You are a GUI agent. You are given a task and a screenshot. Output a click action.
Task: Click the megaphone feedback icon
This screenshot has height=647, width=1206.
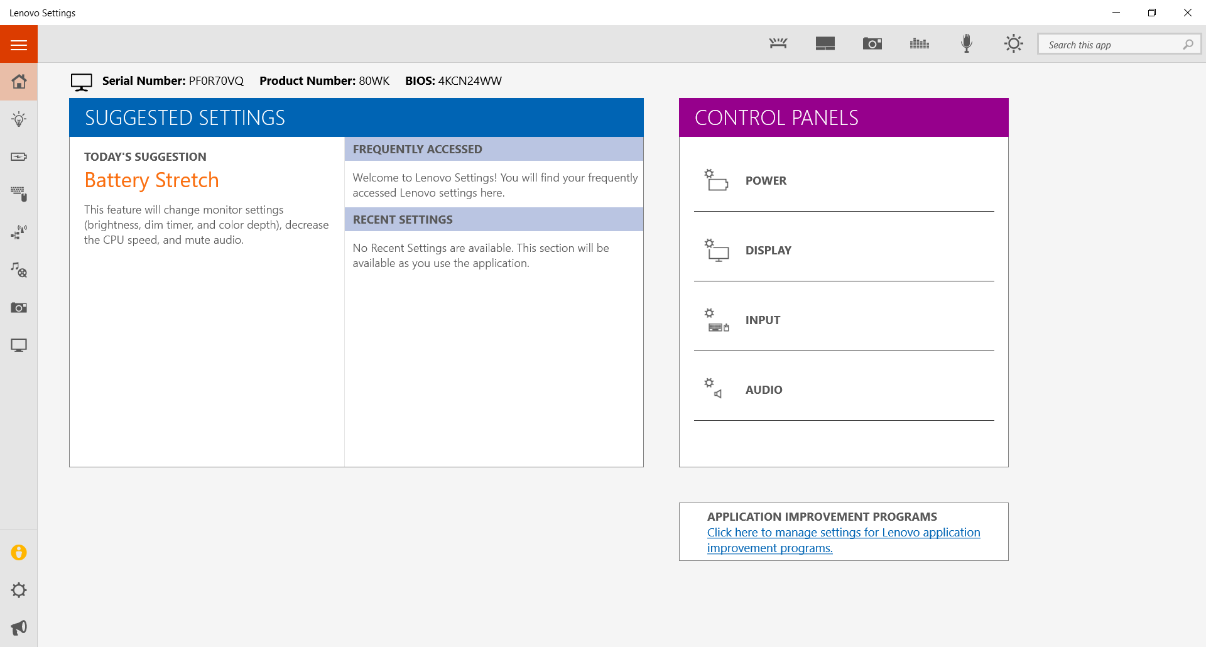coord(19,628)
